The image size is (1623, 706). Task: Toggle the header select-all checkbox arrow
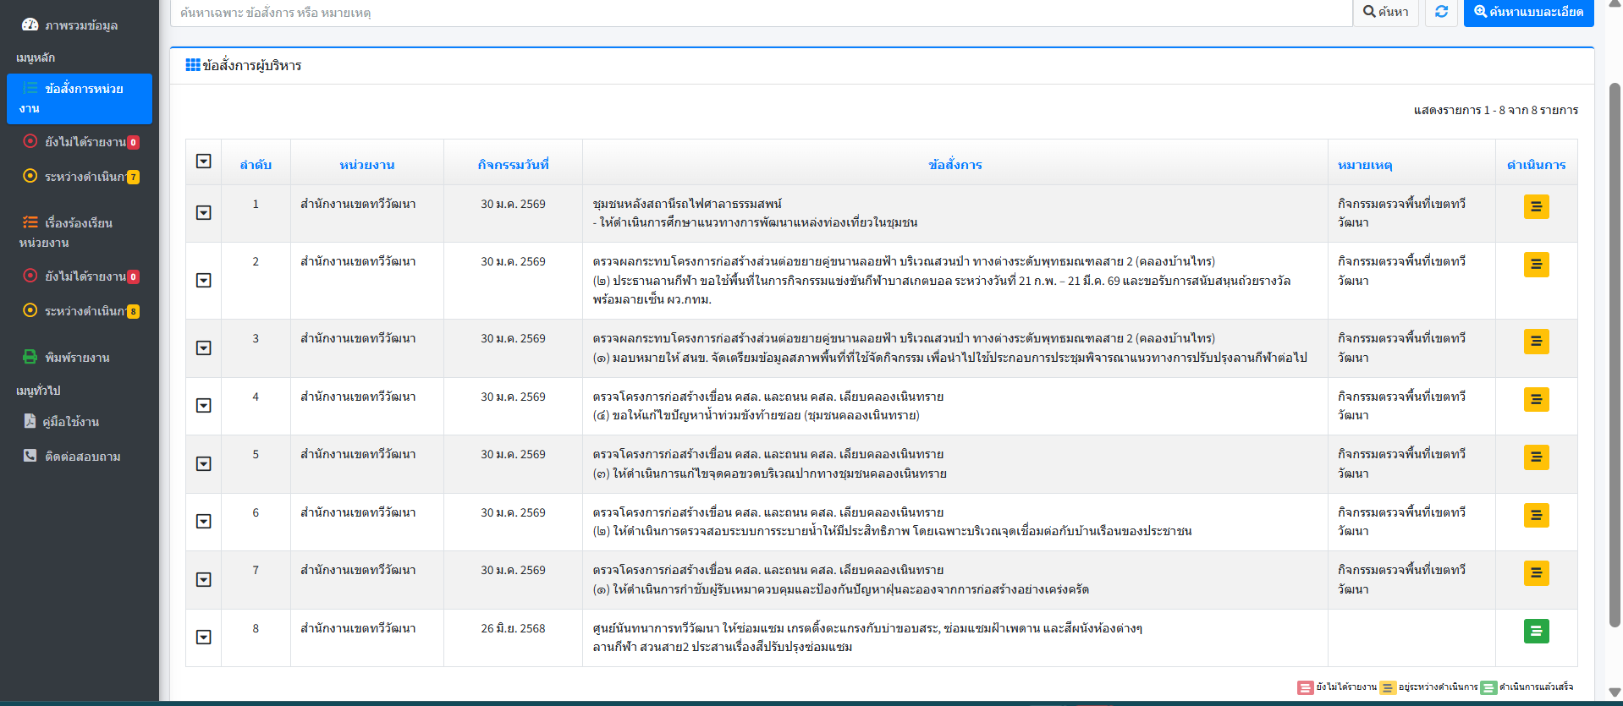coord(204,161)
